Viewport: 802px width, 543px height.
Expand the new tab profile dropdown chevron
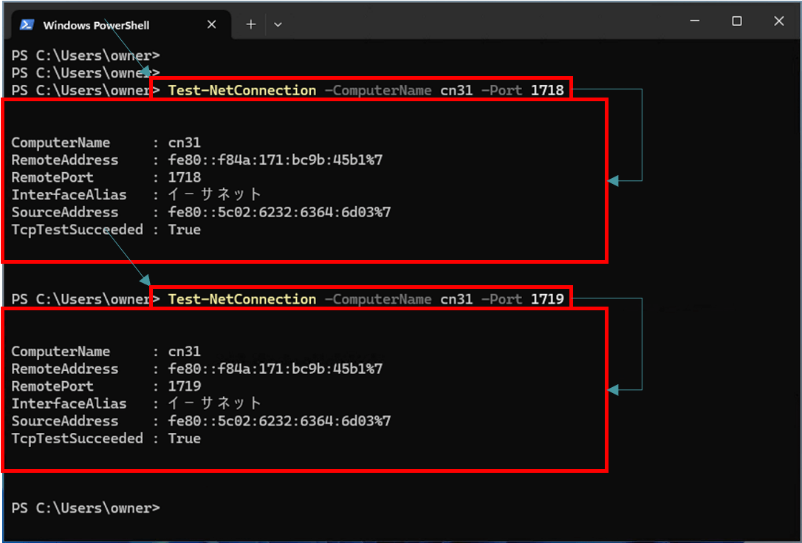point(278,24)
